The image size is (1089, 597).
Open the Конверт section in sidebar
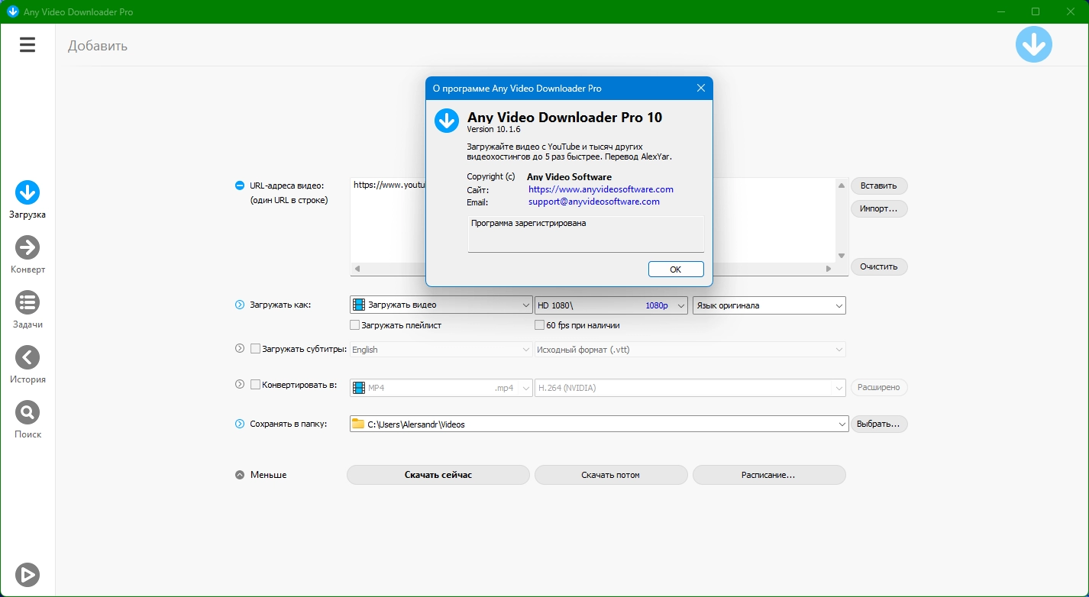click(27, 255)
